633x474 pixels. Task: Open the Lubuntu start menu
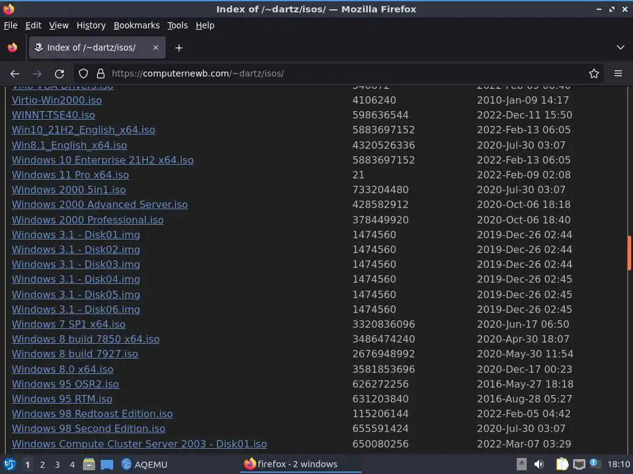tap(10, 464)
